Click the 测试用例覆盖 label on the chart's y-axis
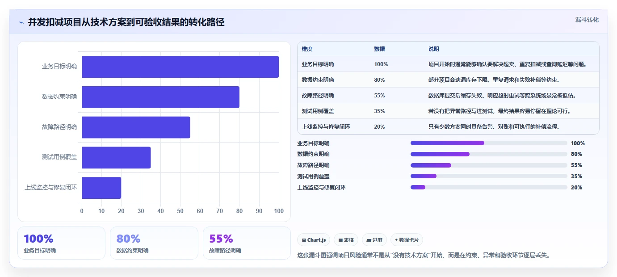Screen dimensions: 617x277 pyautogui.click(x=59, y=157)
